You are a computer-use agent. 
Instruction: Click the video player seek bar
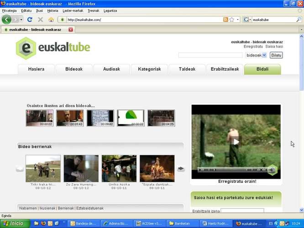[x=231, y=170]
